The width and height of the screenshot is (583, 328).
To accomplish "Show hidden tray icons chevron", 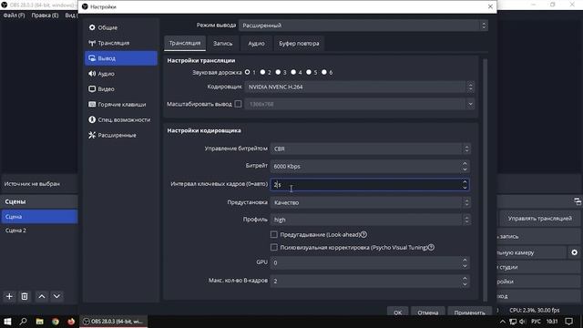I will [x=503, y=322].
